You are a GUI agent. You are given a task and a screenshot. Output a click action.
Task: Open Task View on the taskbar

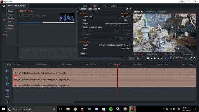click(x=61, y=109)
